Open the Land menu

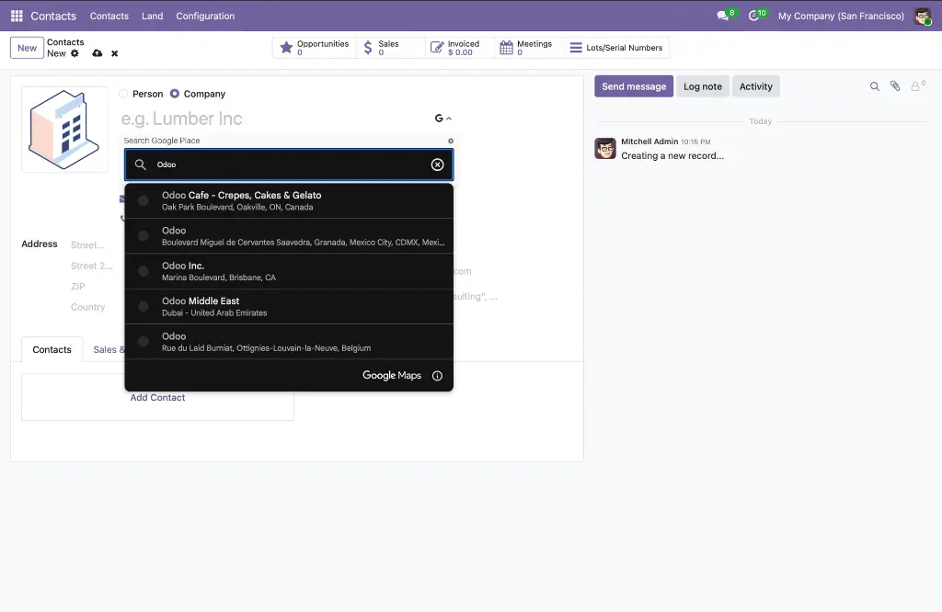(152, 16)
